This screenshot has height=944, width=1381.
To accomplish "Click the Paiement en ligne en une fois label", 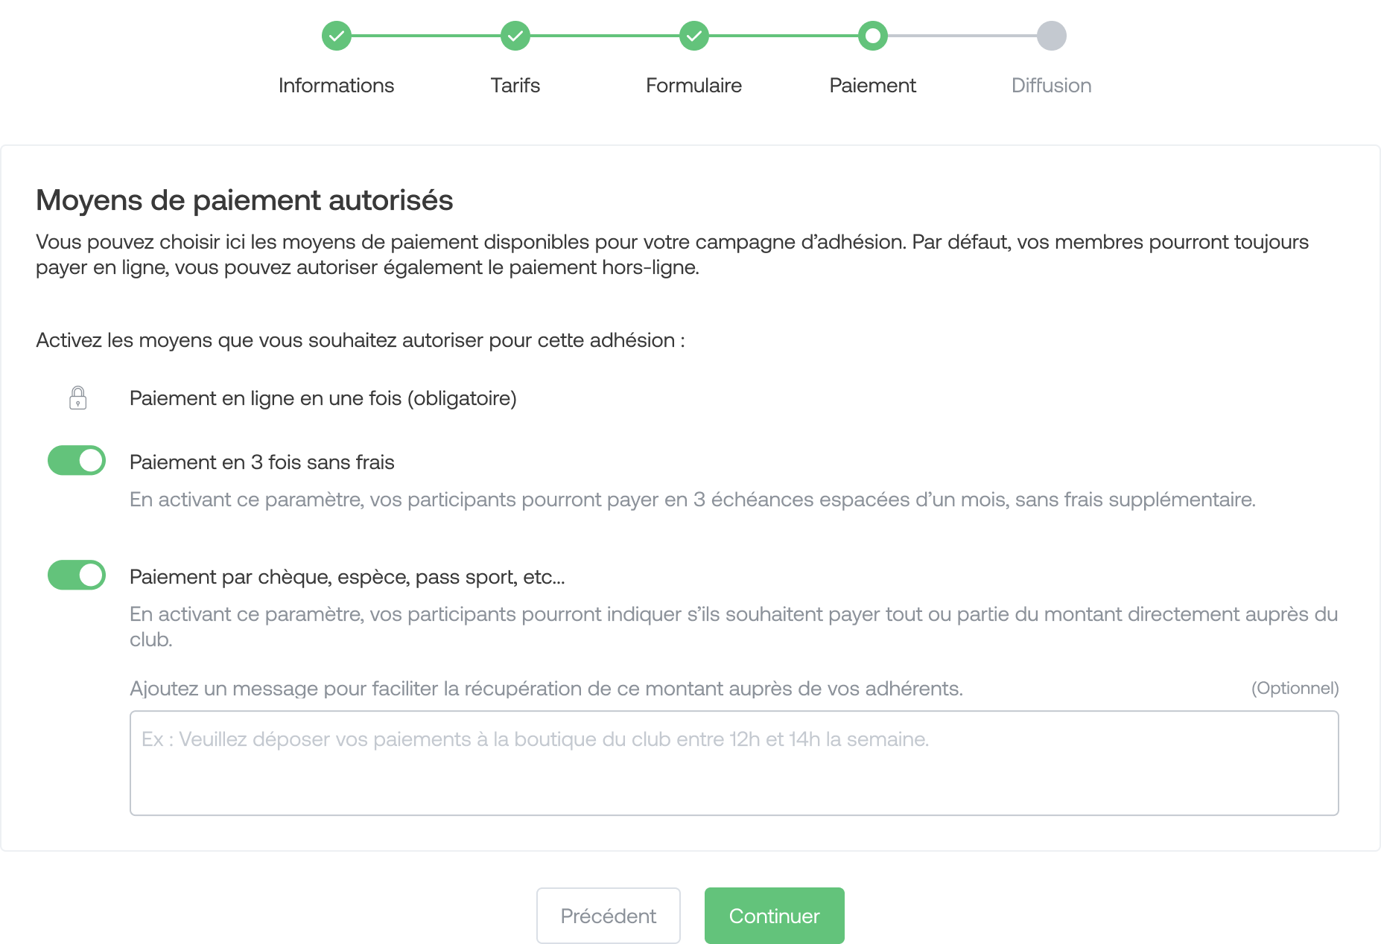I will [323, 398].
